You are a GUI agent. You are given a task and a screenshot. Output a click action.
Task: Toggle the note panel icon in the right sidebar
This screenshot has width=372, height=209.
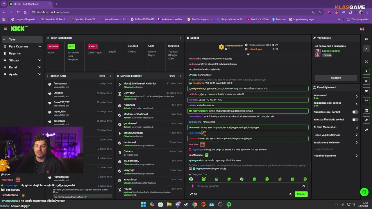(366, 81)
